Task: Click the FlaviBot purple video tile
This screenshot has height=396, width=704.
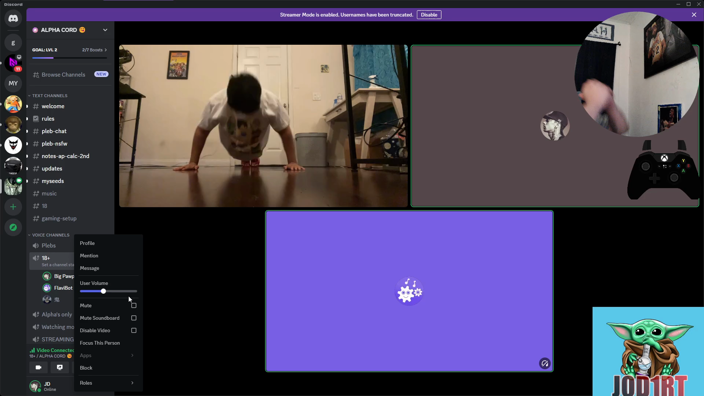Action: point(409,291)
